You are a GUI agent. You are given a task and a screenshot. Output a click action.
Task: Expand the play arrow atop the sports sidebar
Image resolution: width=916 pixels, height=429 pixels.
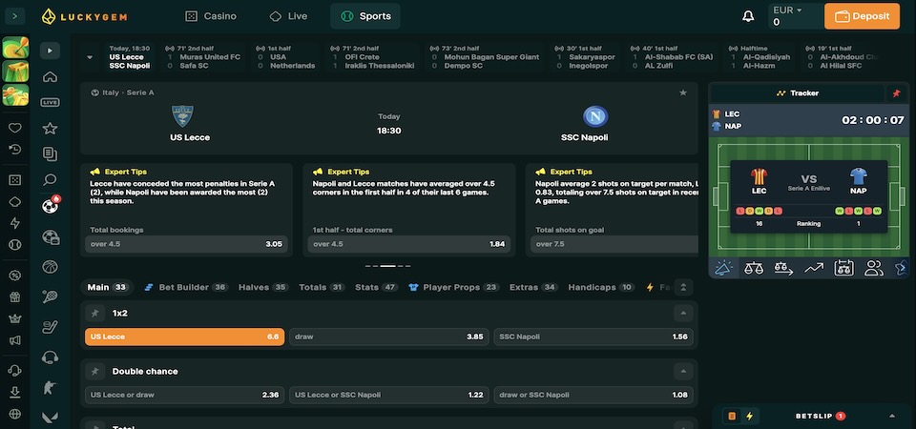(51, 51)
